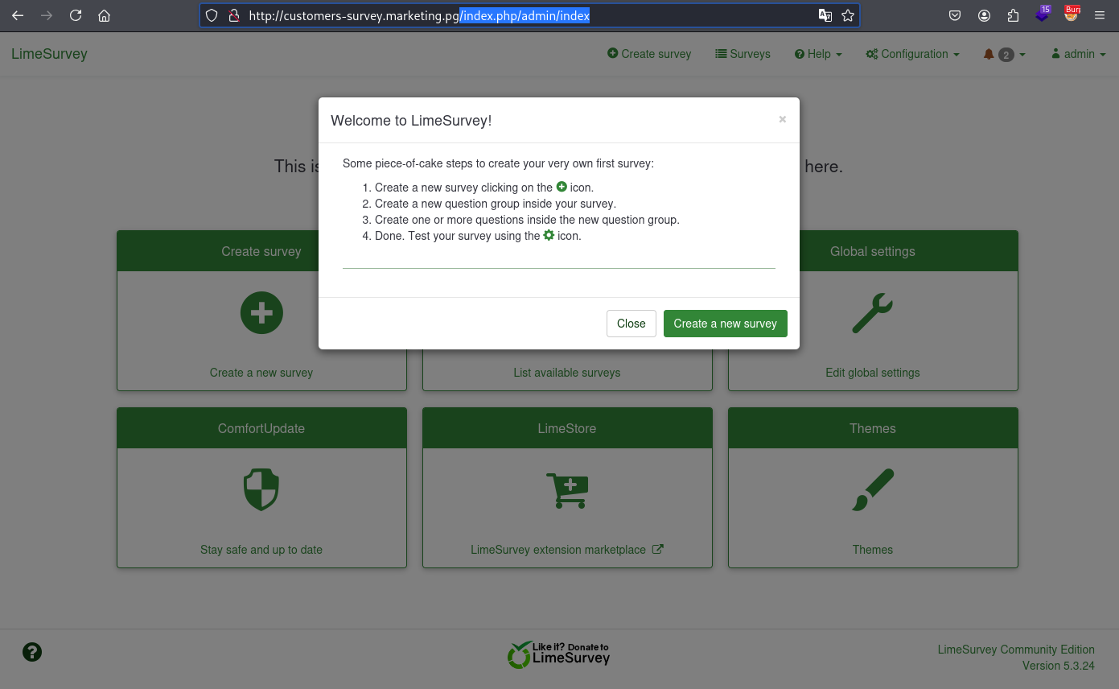This screenshot has height=689, width=1119.
Task: Open the Pocket save icon
Action: click(955, 15)
